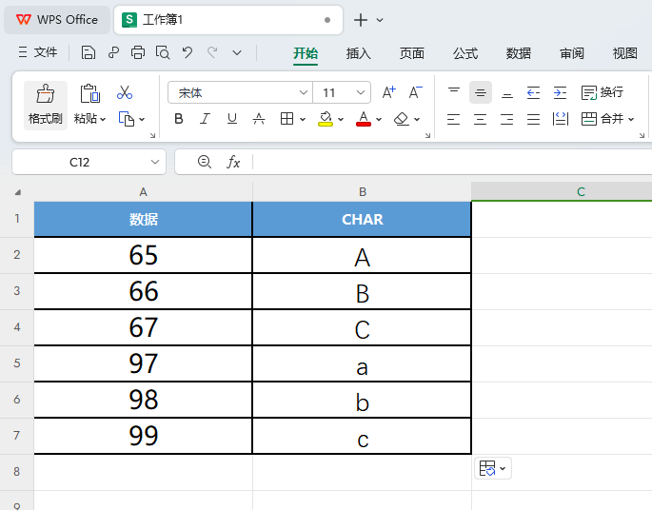Open Paste (粘贴) options dropdown

tap(103, 120)
